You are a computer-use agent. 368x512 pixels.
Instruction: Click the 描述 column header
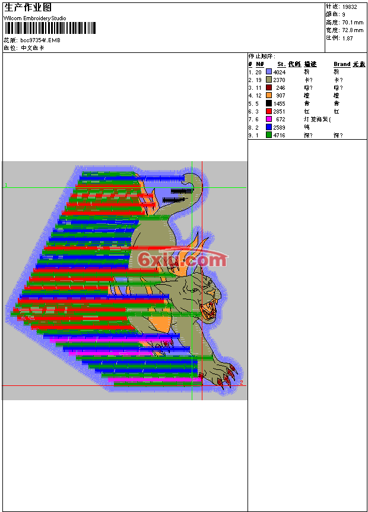click(310, 64)
